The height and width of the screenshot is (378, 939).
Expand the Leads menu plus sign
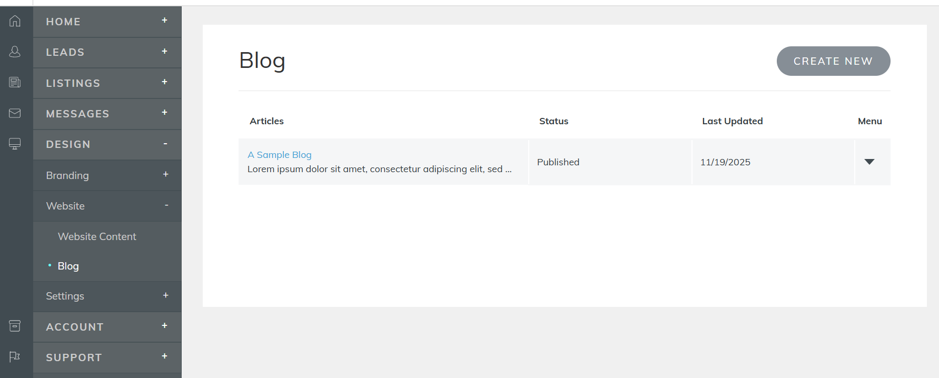tap(164, 51)
